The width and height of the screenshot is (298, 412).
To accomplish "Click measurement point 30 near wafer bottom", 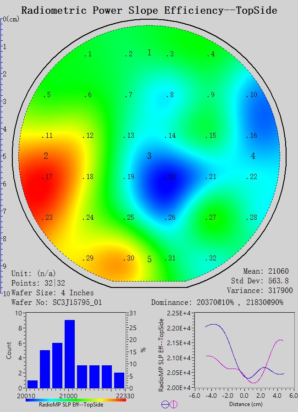I will [x=129, y=259].
